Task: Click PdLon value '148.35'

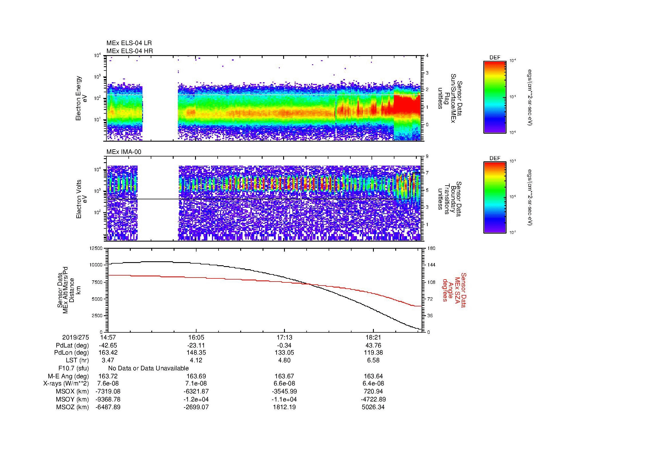Action: click(196, 353)
